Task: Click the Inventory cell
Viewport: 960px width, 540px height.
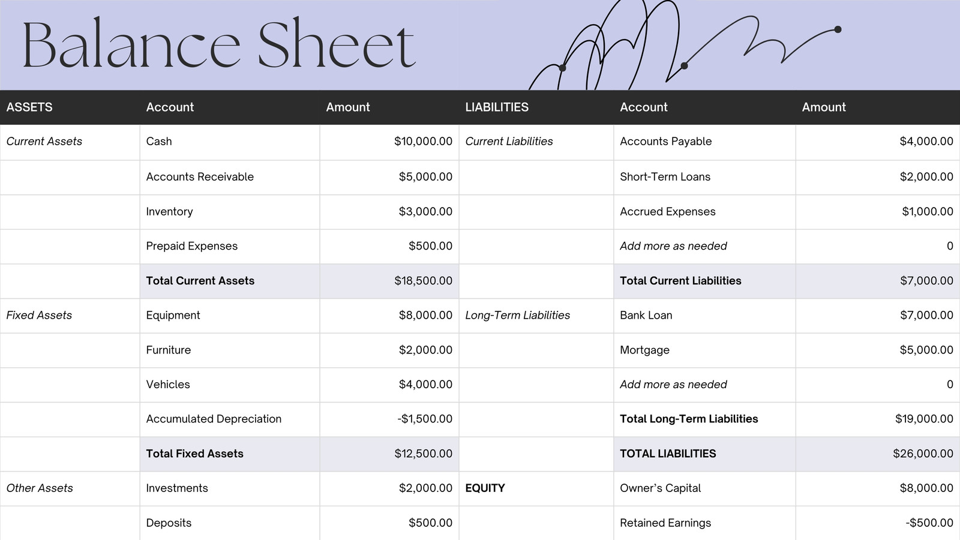Action: pos(169,211)
